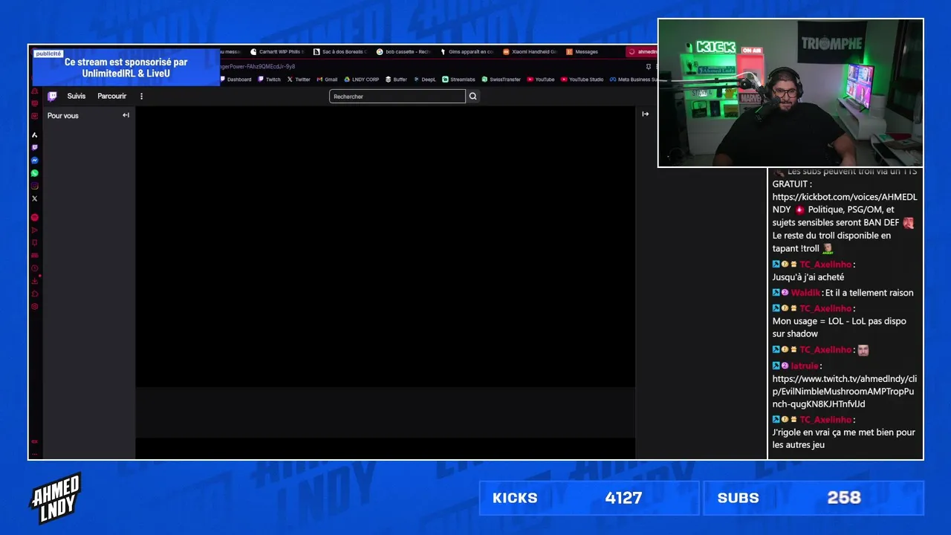Open the YouTube bookmark

[541, 80]
